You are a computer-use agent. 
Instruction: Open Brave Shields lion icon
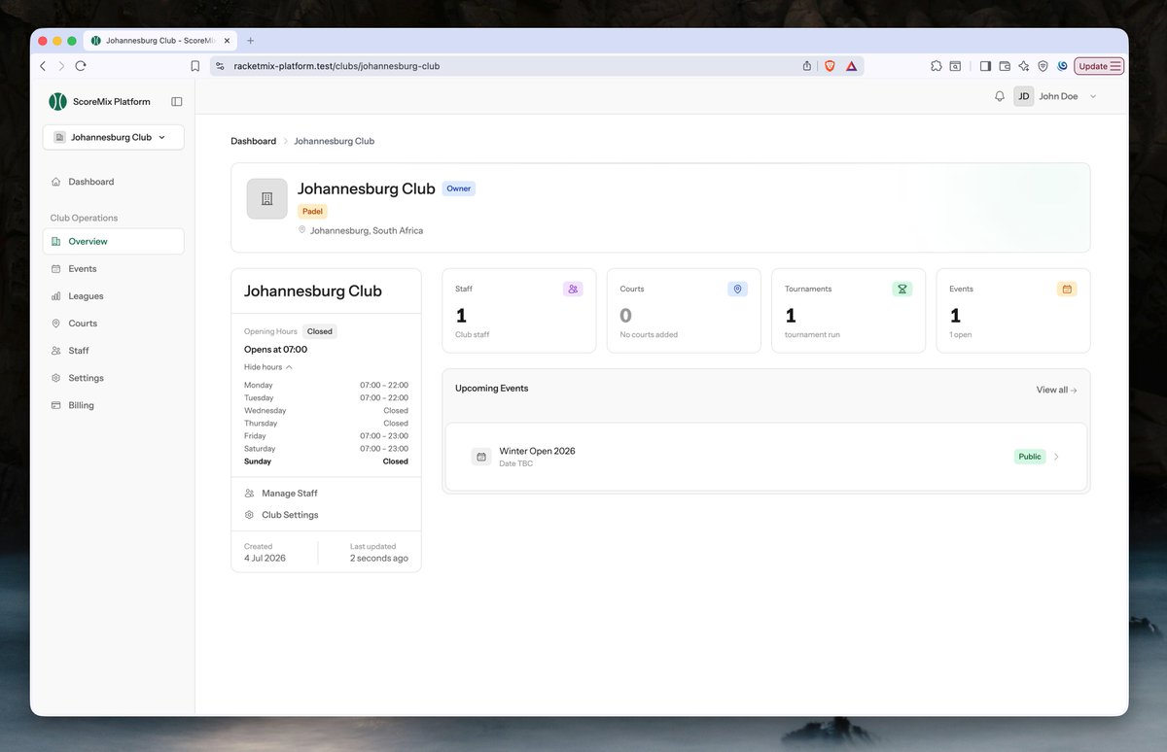click(x=830, y=66)
